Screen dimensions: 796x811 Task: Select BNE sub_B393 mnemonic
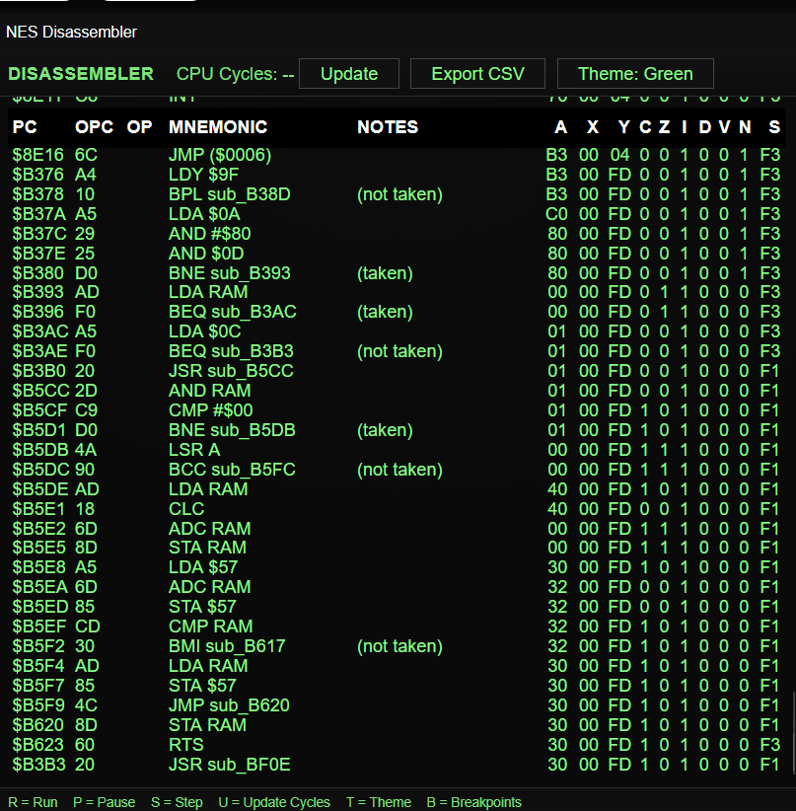pyautogui.click(x=230, y=273)
